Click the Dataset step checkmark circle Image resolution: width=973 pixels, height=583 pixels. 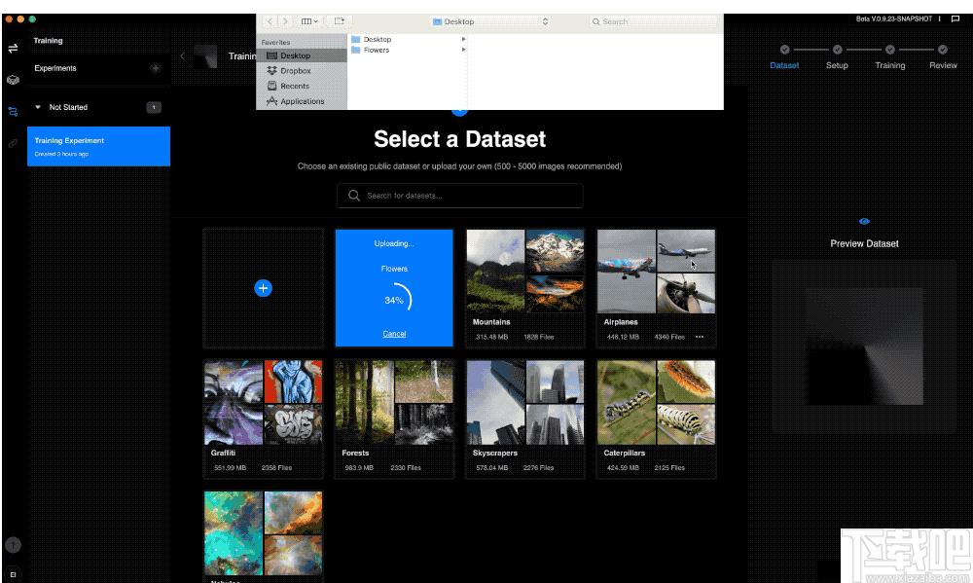coord(785,50)
